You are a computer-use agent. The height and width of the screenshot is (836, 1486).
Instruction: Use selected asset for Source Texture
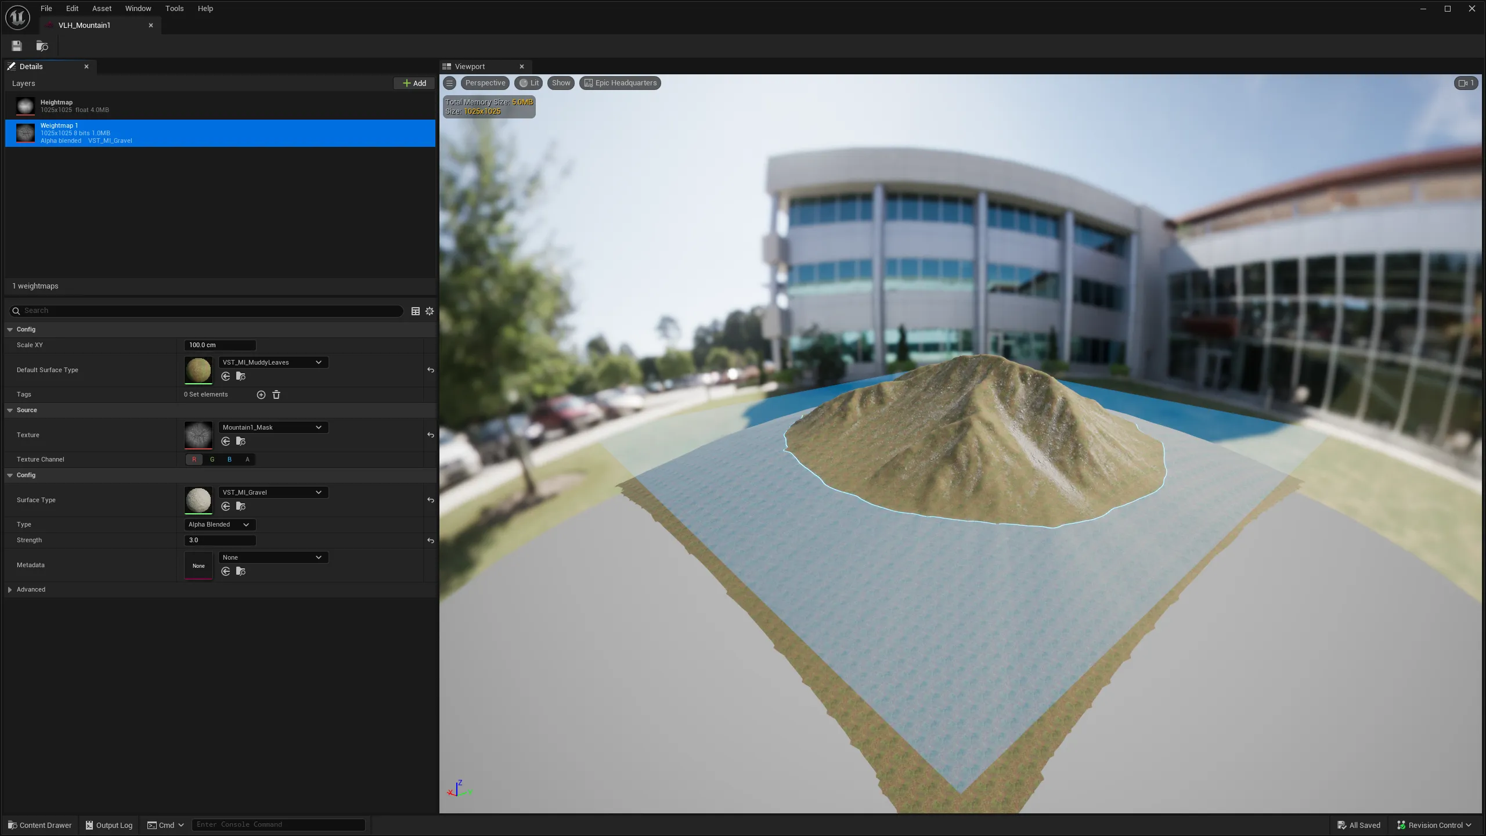[226, 442]
